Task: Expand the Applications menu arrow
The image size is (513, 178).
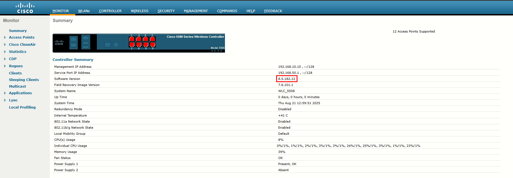Action: pos(5,93)
